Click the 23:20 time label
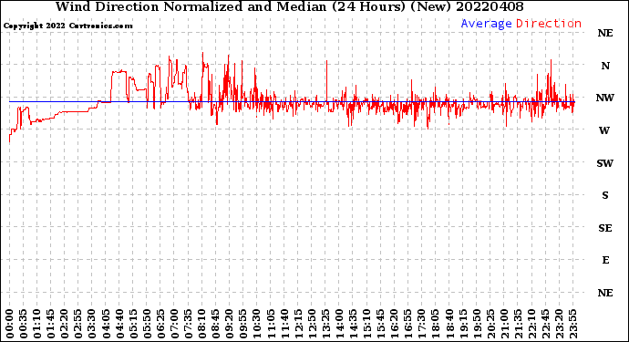The height and width of the screenshot is (342, 629). 559,324
